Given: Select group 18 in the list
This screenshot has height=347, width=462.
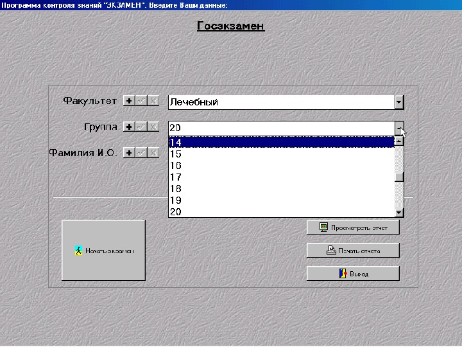Looking at the screenshot, I should 282,188.
